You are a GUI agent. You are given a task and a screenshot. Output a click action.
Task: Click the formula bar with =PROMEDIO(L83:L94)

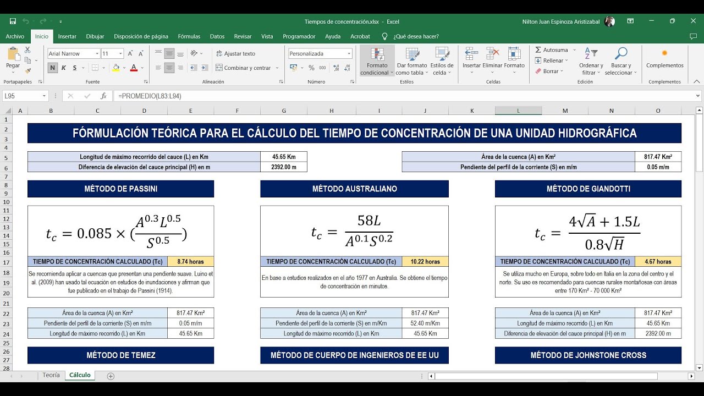coord(407,96)
